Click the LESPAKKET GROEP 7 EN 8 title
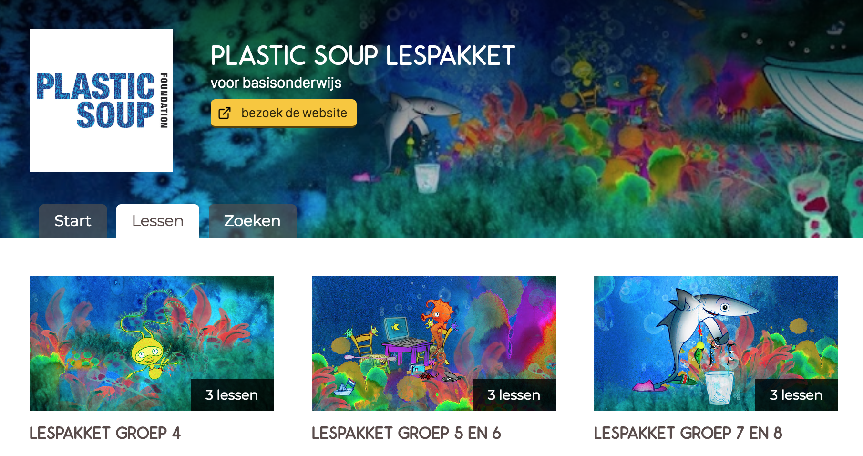This screenshot has width=863, height=456. pos(688,433)
